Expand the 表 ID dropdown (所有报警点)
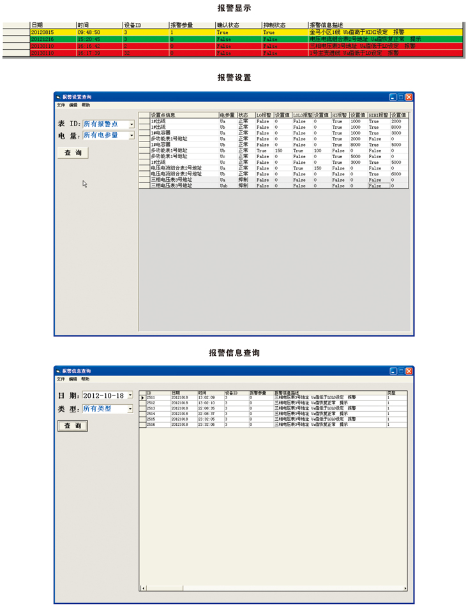This screenshot has height=607, width=466. (x=132, y=124)
